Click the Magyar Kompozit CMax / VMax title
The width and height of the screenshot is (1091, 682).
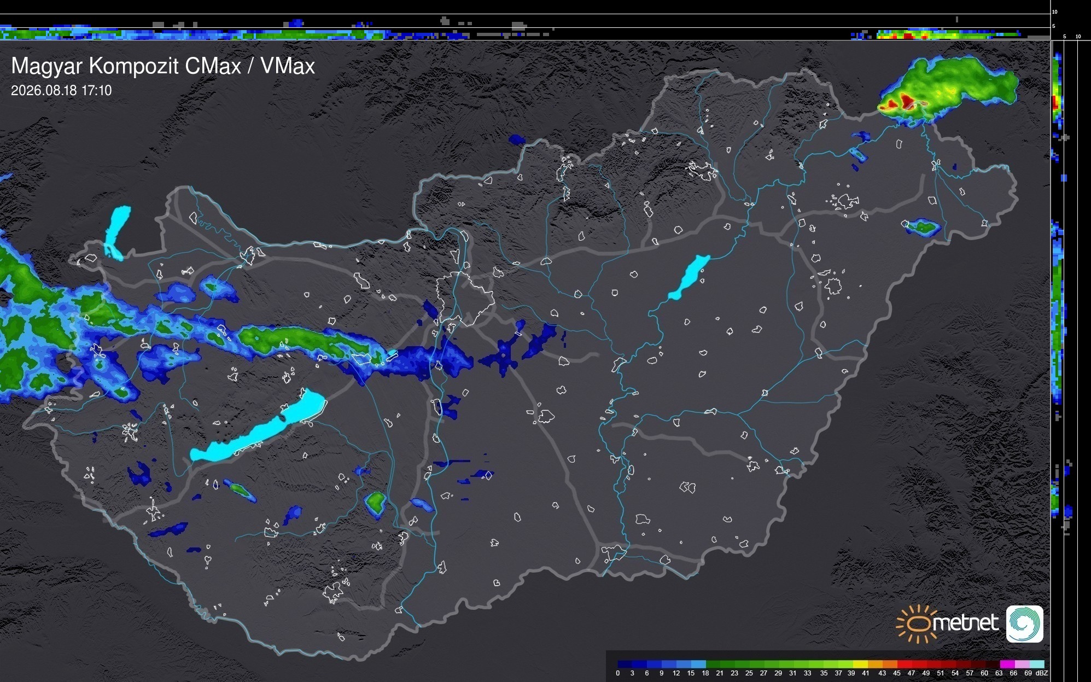(163, 66)
